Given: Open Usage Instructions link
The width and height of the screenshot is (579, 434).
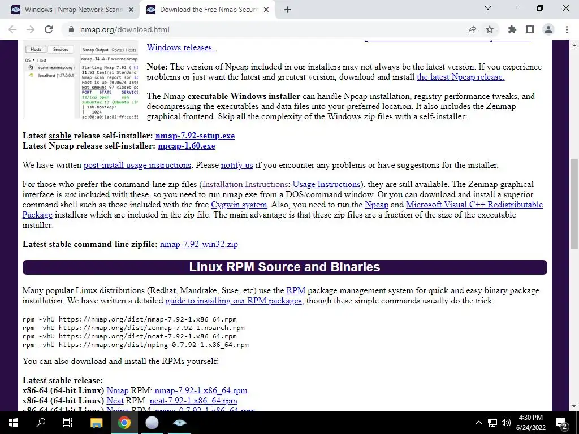Looking at the screenshot, I should click(326, 184).
